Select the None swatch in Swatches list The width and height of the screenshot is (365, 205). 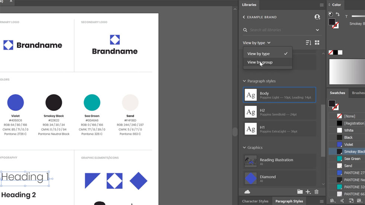[x=347, y=116]
